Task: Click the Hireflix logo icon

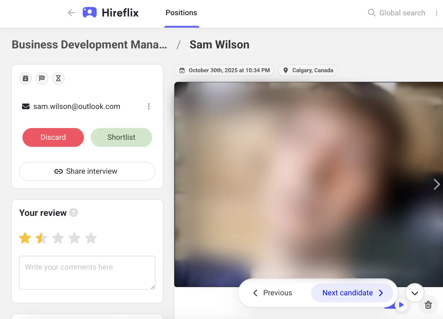Action: [90, 12]
